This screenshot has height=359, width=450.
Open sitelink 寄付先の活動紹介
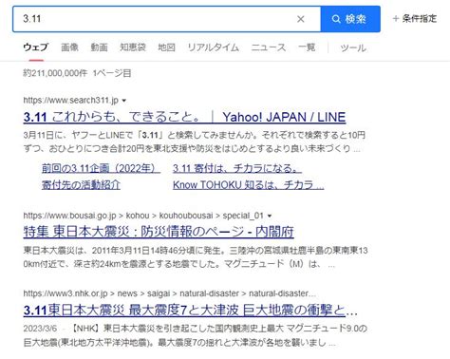click(x=81, y=184)
